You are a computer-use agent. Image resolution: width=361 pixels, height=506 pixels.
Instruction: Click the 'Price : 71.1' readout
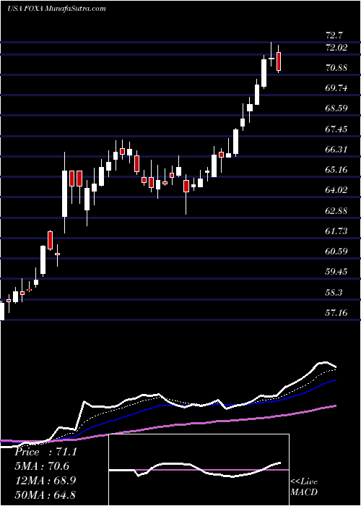point(45,452)
